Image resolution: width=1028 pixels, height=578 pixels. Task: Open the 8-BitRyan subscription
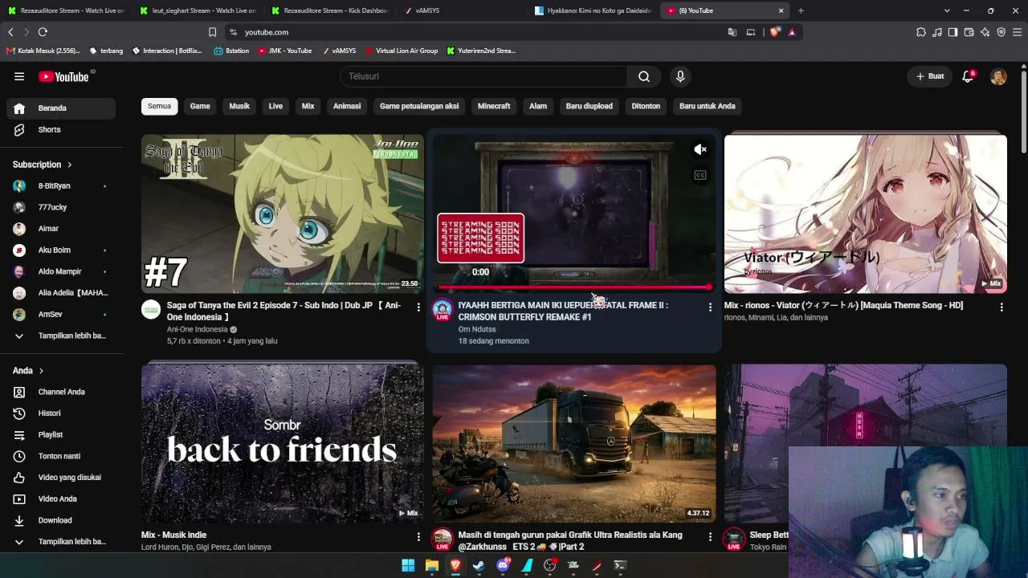pos(63,185)
